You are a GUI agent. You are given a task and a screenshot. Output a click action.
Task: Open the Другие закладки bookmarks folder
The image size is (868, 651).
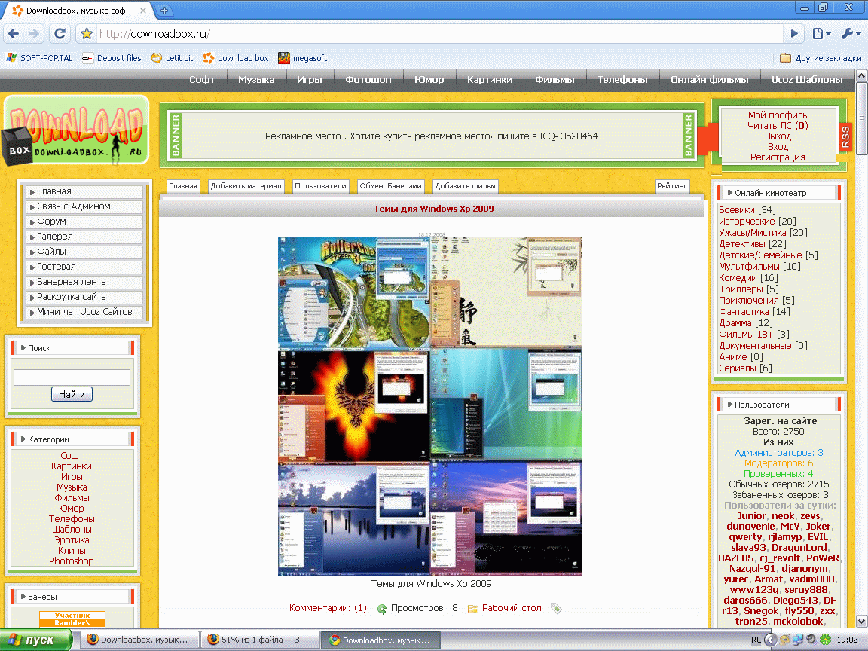click(821, 58)
